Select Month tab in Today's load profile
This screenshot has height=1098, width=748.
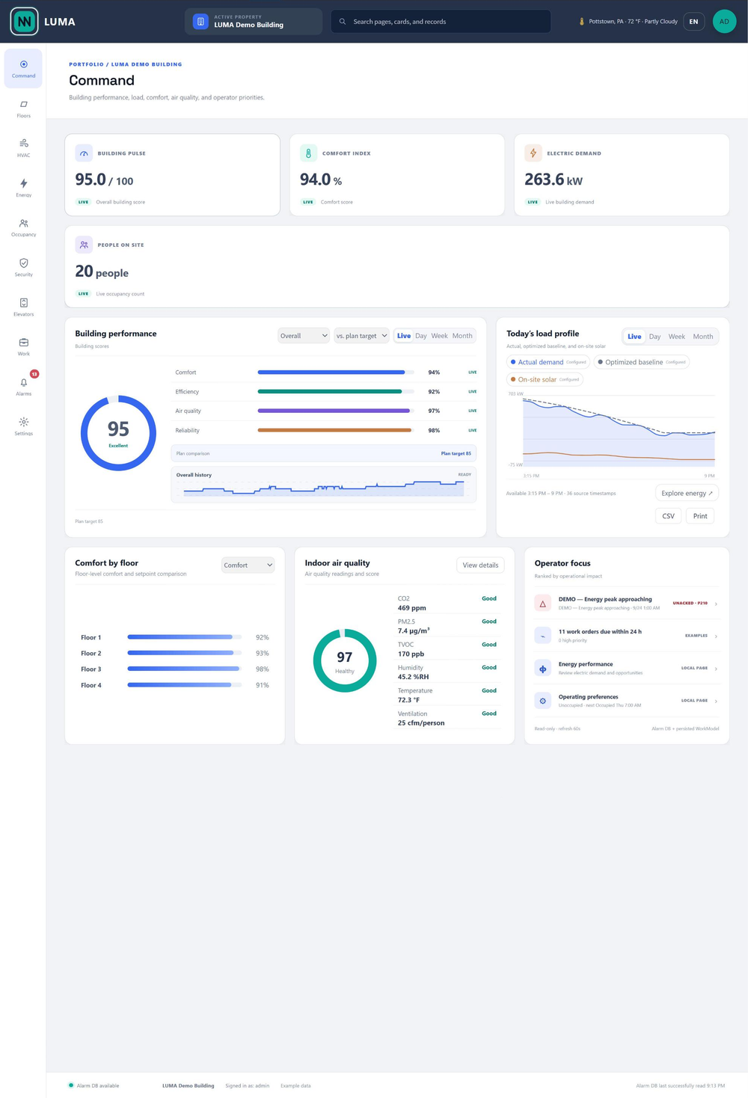tap(702, 337)
